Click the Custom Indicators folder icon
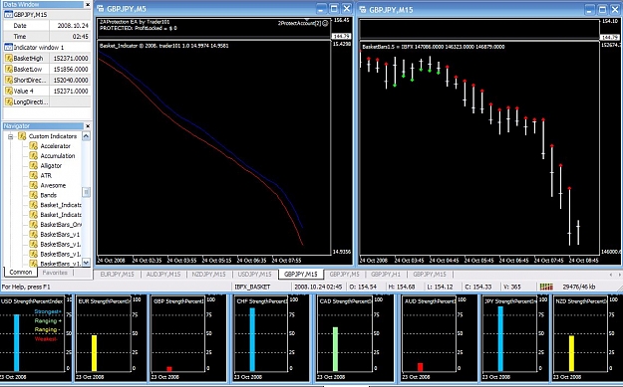Viewport: 623px width, 387px height. 22,136
